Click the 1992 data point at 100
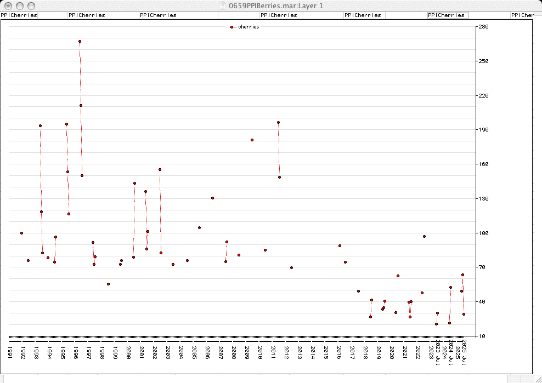542x383 pixels. click(x=21, y=233)
